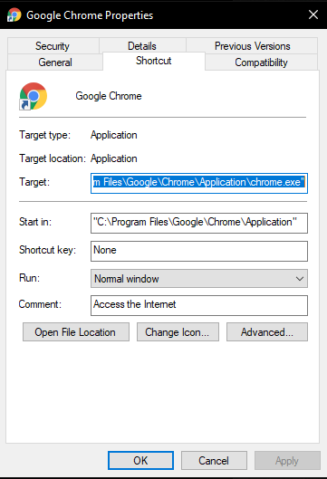Click the Shortcut key: label

click(x=47, y=250)
